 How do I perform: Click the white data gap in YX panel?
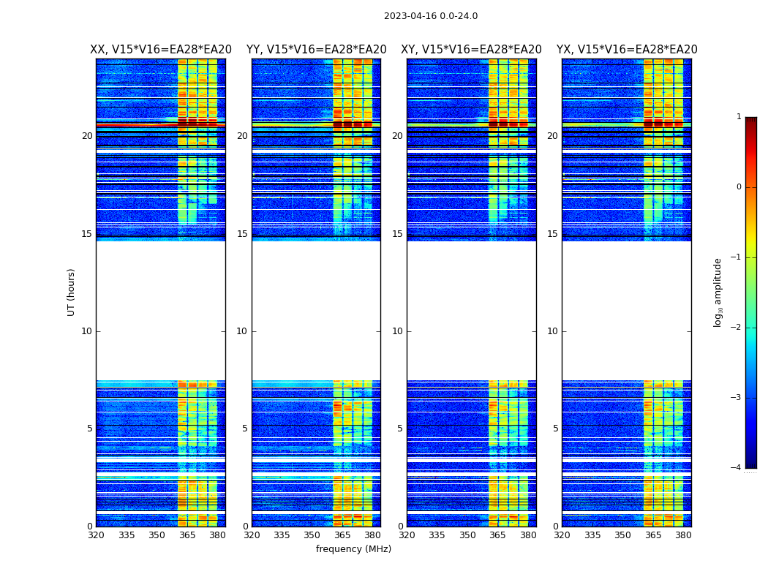(626, 311)
